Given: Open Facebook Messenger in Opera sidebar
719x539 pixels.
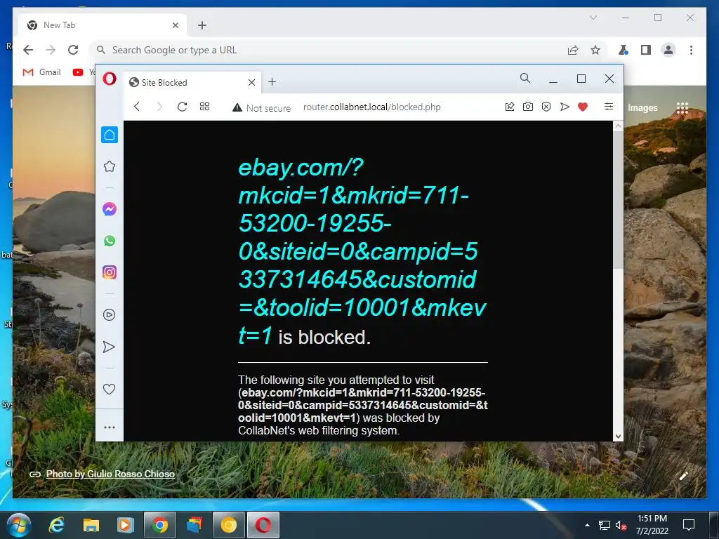Looking at the screenshot, I should [109, 209].
